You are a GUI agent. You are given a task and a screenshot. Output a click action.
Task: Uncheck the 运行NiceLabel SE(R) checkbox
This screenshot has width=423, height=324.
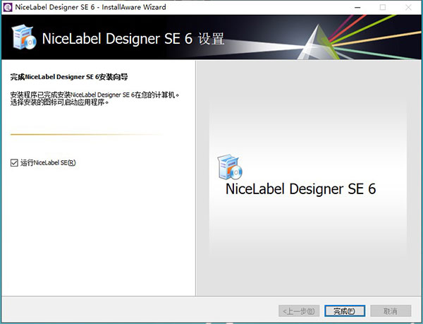coord(14,163)
